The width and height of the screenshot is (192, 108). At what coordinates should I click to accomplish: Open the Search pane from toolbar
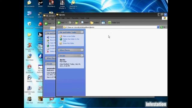click(85, 23)
